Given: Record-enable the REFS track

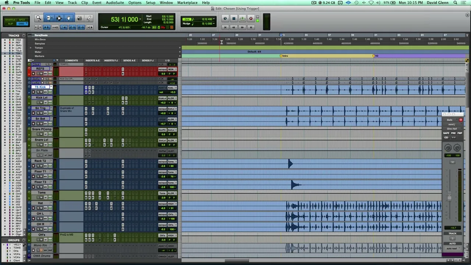Looking at the screenshot, I should (33, 74).
